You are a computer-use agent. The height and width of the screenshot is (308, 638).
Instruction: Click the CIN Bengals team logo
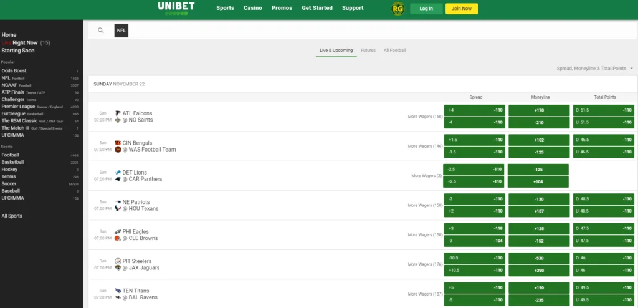click(x=118, y=143)
